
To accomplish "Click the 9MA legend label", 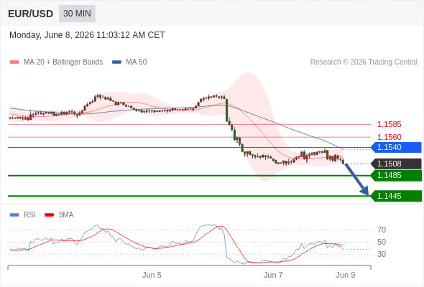I will [x=66, y=215].
